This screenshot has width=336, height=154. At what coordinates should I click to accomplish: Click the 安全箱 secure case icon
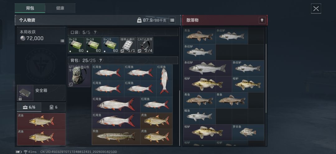25,93
